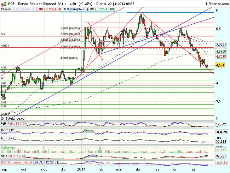The width and height of the screenshot is (230, 173).
Task: Select the Mom (12) momentum indicator label
Action: point(8,131)
